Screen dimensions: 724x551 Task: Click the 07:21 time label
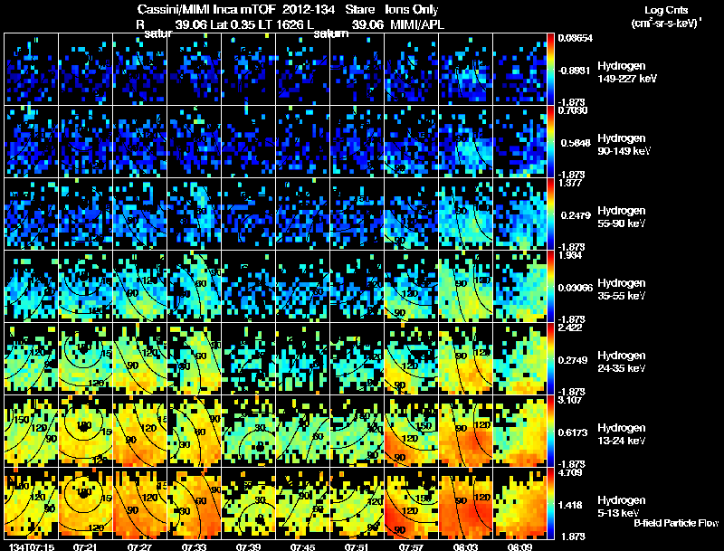click(85, 546)
